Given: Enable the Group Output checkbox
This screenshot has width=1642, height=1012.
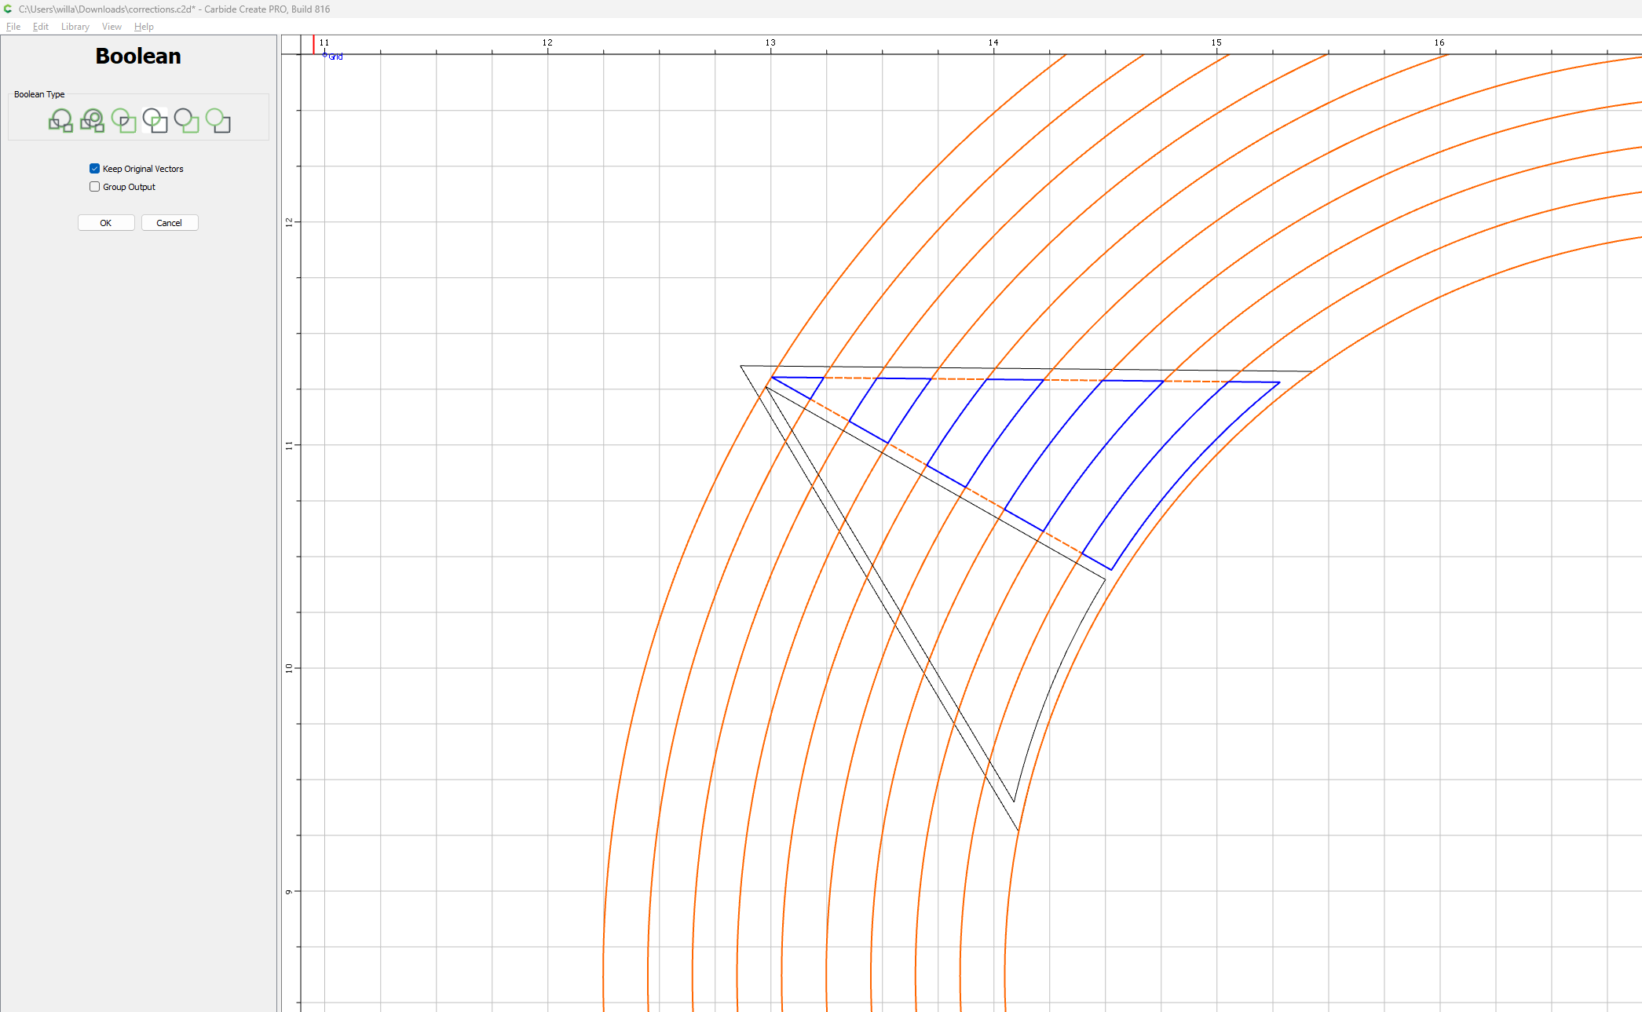Looking at the screenshot, I should pyautogui.click(x=95, y=187).
